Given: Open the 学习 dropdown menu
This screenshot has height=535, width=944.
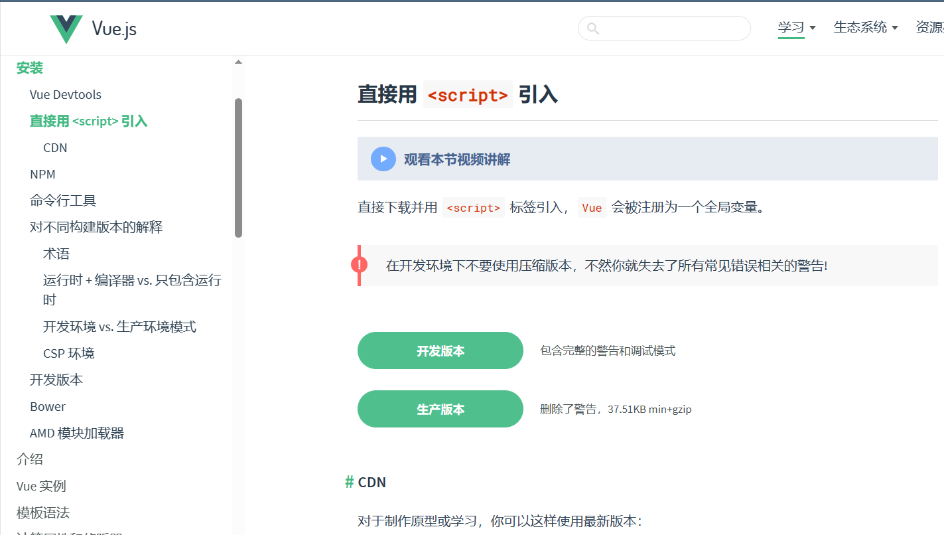Looking at the screenshot, I should [797, 27].
